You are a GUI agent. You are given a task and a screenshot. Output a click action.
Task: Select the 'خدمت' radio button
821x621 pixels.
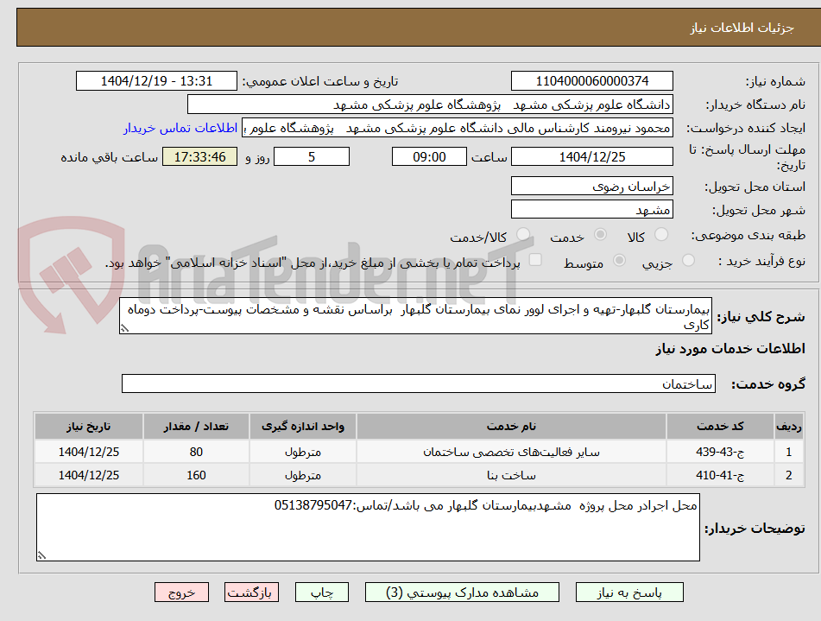600,234
